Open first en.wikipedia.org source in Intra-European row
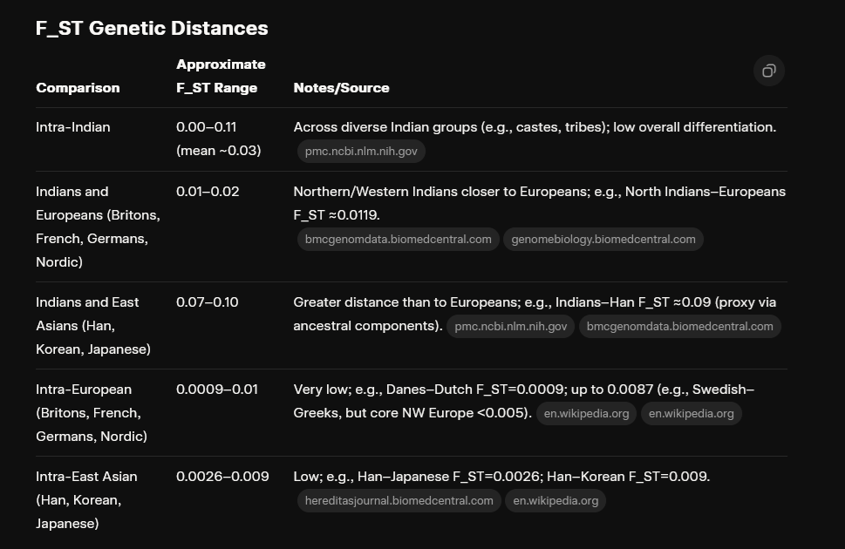 [x=586, y=414]
